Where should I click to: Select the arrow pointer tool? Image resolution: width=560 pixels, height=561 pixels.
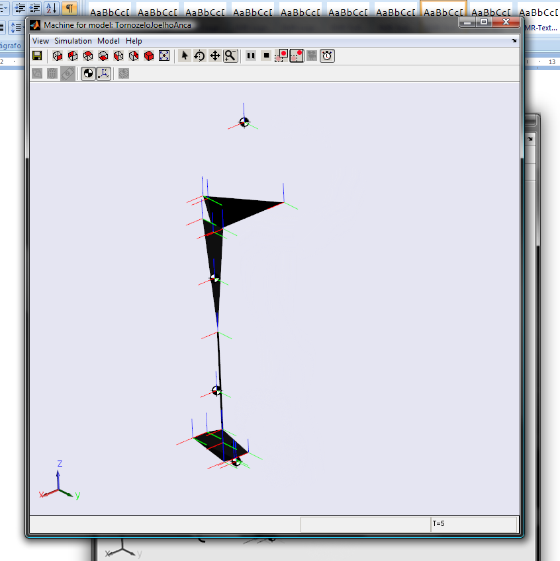pyautogui.click(x=185, y=56)
